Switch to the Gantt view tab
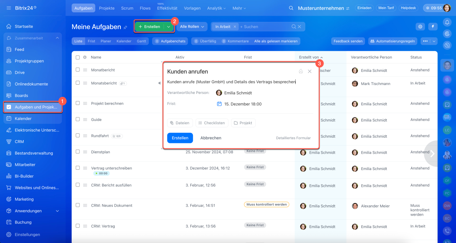Image resolution: width=456 pixels, height=243 pixels. pyautogui.click(x=141, y=41)
